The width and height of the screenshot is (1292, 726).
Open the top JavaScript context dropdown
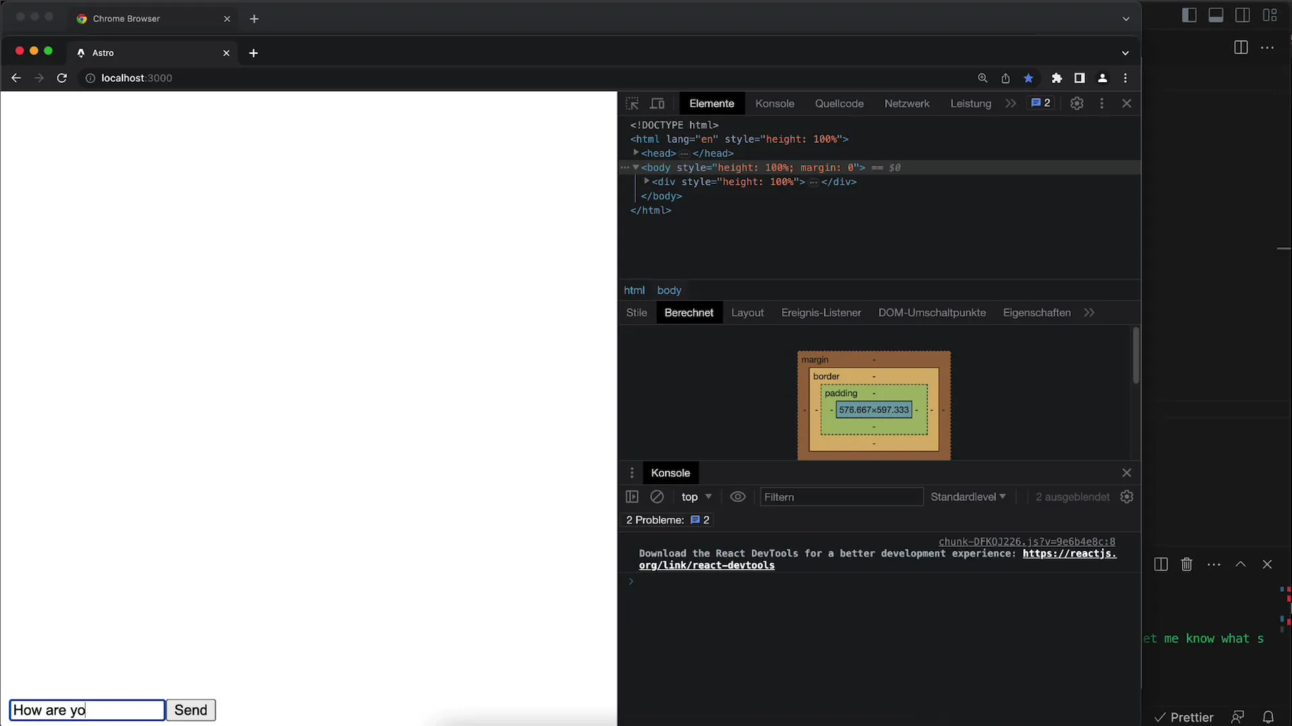[x=697, y=497]
